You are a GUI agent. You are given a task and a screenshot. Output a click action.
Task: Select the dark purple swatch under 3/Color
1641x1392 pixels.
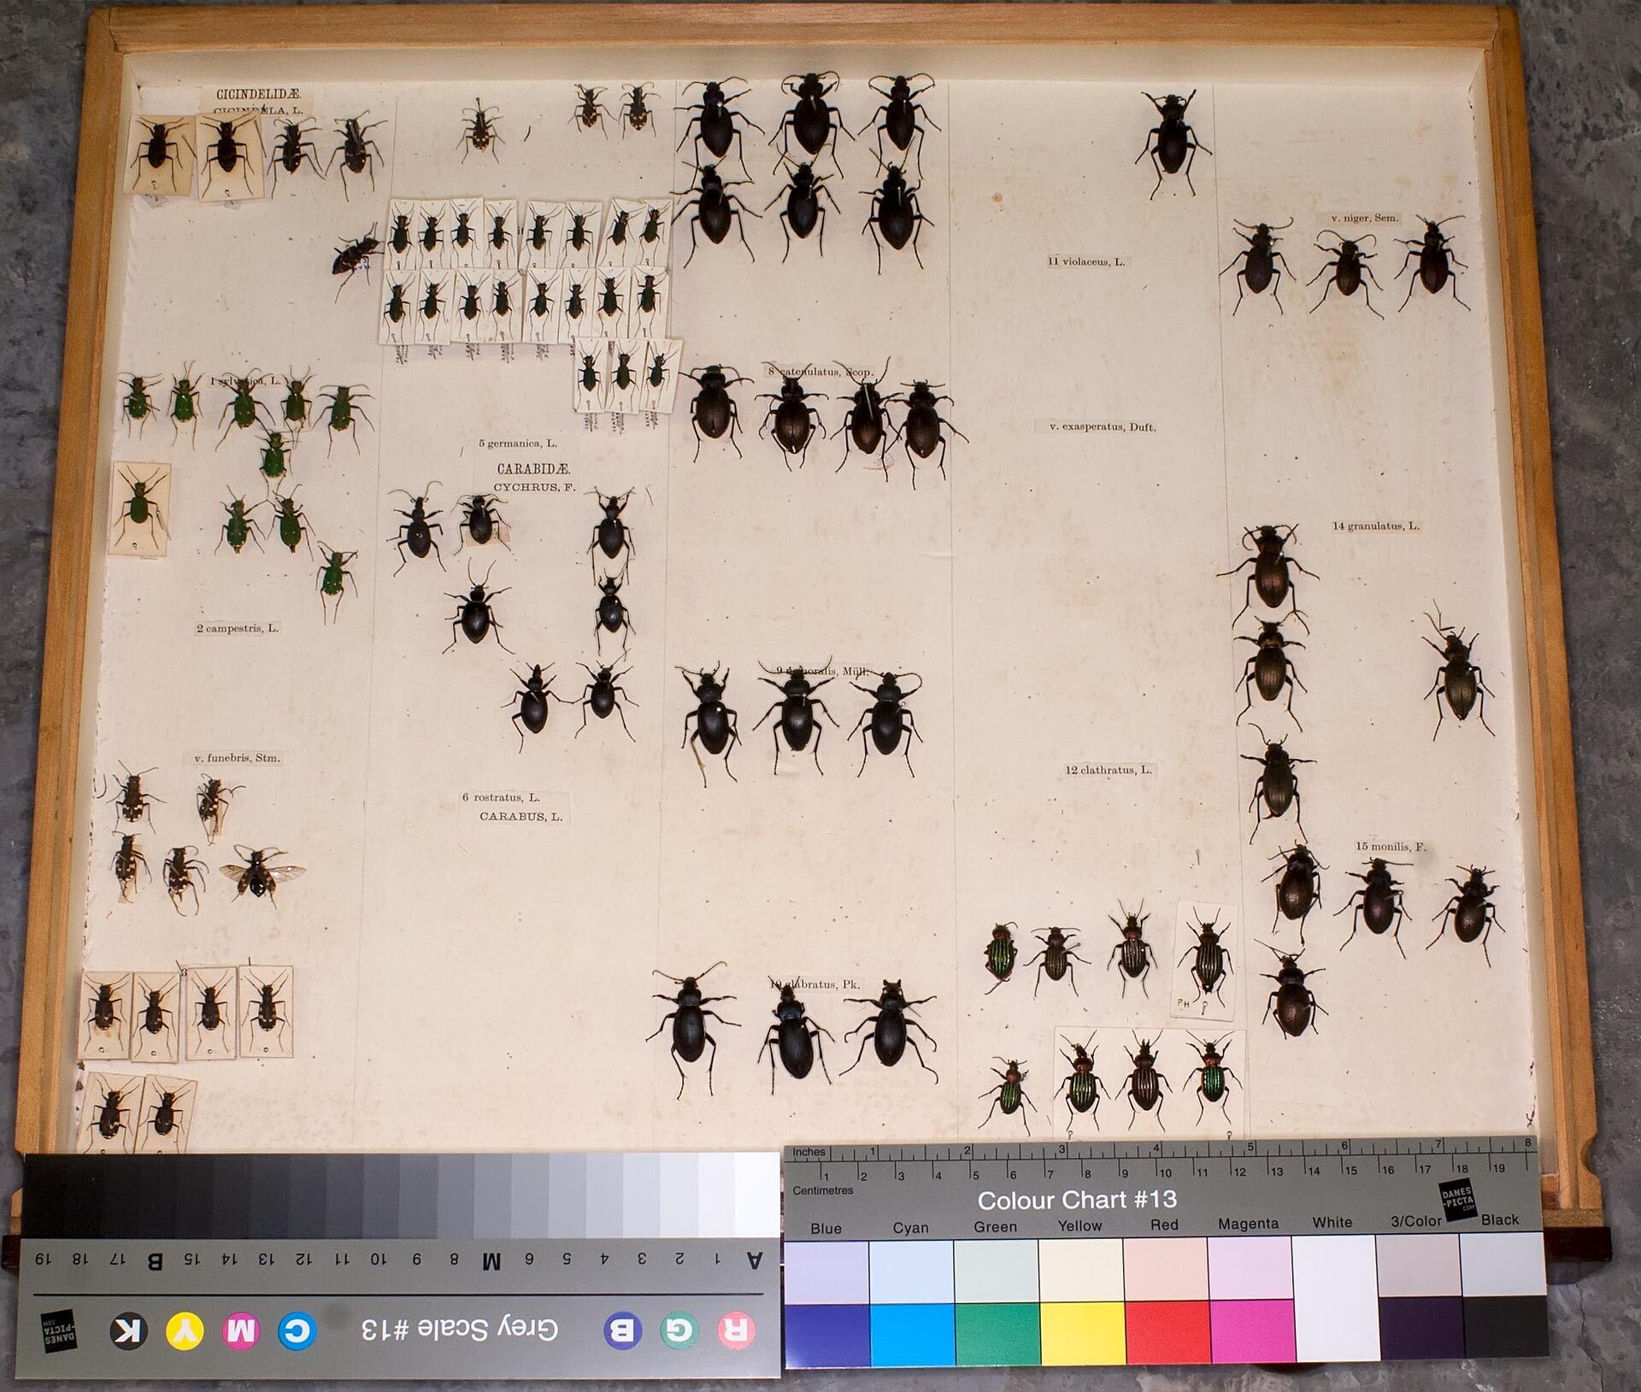coord(1420,1328)
